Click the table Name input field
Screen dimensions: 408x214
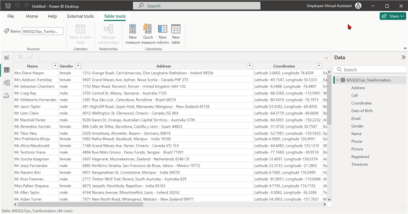tap(43, 31)
